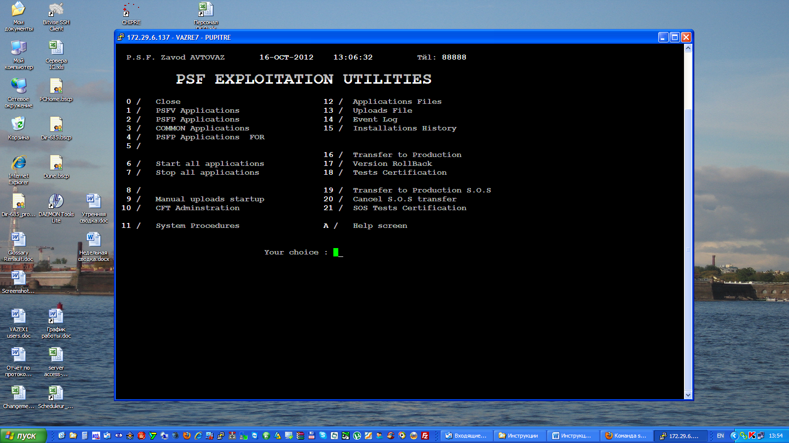Screen dimensions: 789x443
Task: Open PuTTY window system menu icon
Action: click(121, 37)
